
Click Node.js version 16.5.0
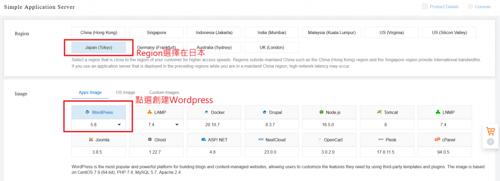click(330, 125)
